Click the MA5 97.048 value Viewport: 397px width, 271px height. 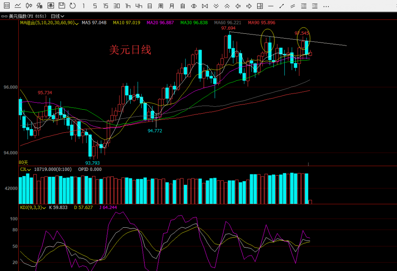click(x=94, y=23)
